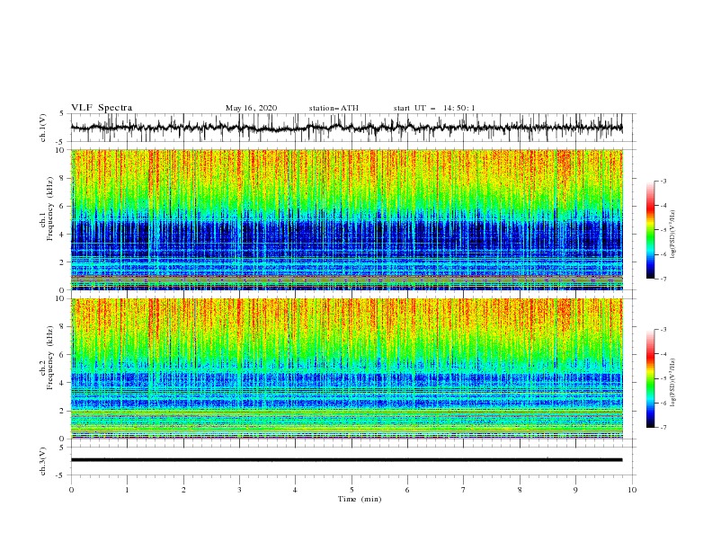Screen dimensions: 712x550
Task: Click the ch.1 voltage waveform trace
Action: [346, 128]
